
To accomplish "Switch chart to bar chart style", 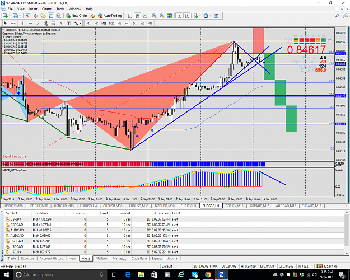I will pos(130,16).
